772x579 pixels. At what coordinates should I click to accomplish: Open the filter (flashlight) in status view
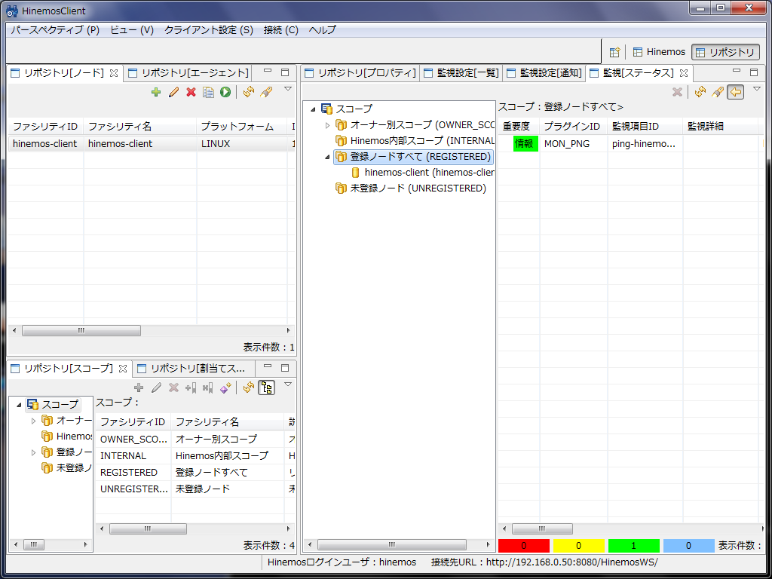coord(718,92)
